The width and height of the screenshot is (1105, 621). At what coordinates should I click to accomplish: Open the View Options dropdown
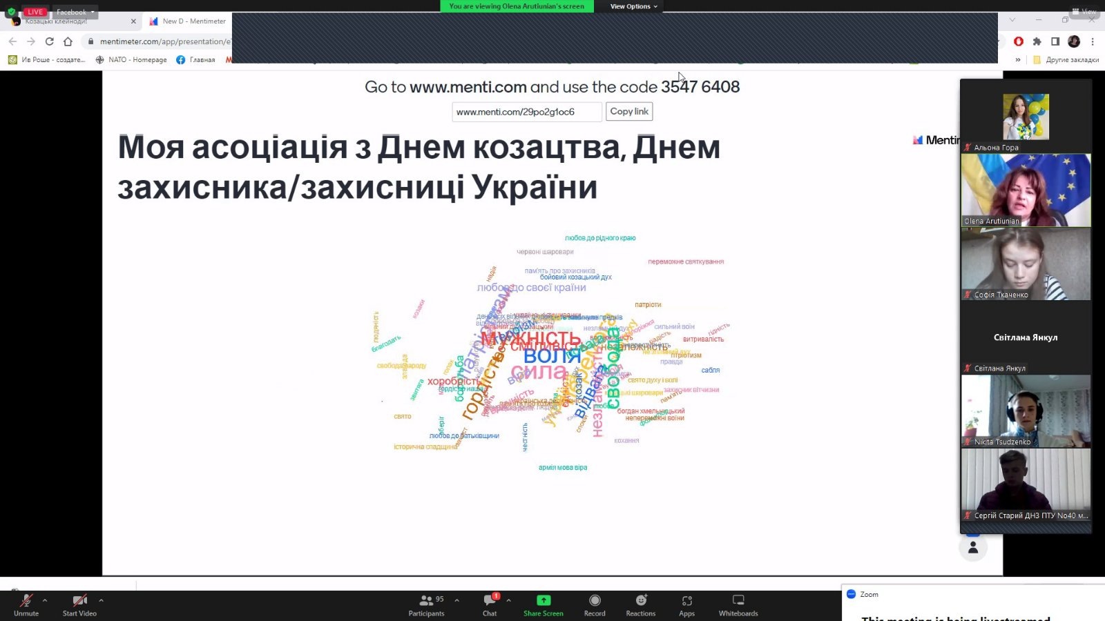point(633,6)
